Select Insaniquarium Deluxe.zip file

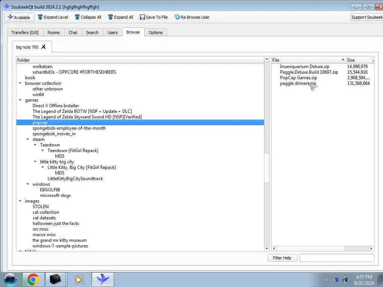[x=304, y=67]
